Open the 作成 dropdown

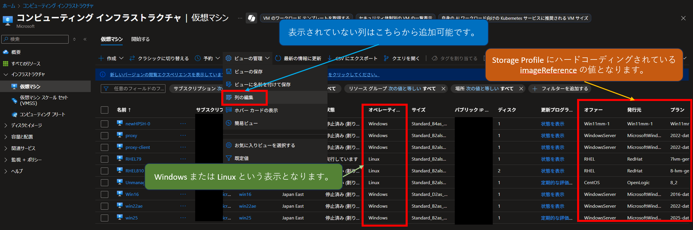[111, 58]
